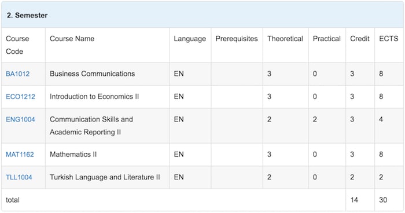The width and height of the screenshot is (405, 213).
Task: Select the Business Communications course name
Action: click(x=92, y=74)
